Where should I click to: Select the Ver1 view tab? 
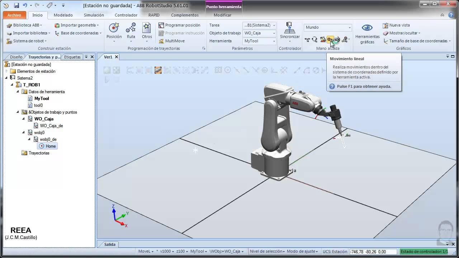tap(108, 57)
